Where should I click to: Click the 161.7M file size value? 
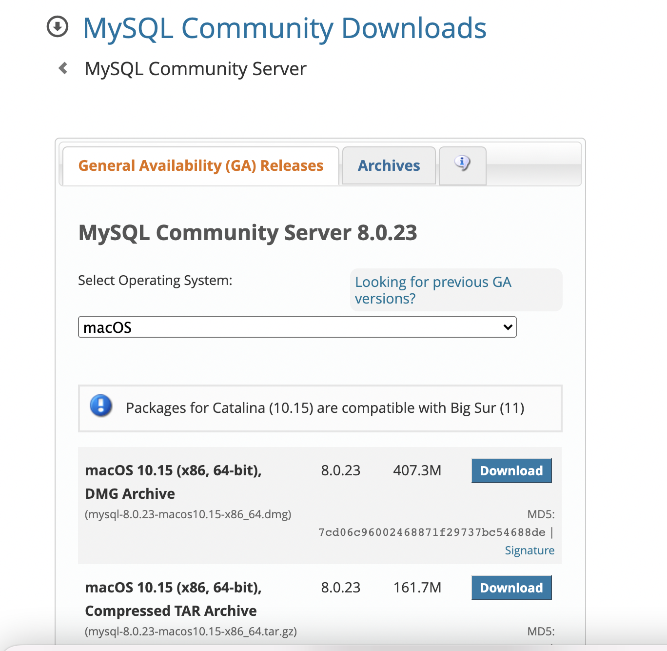click(x=417, y=588)
